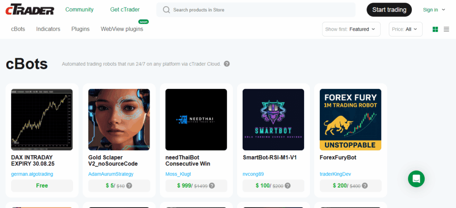456x208 pixels.
Task: Focus the Search products in Store field
Action: click(256, 10)
